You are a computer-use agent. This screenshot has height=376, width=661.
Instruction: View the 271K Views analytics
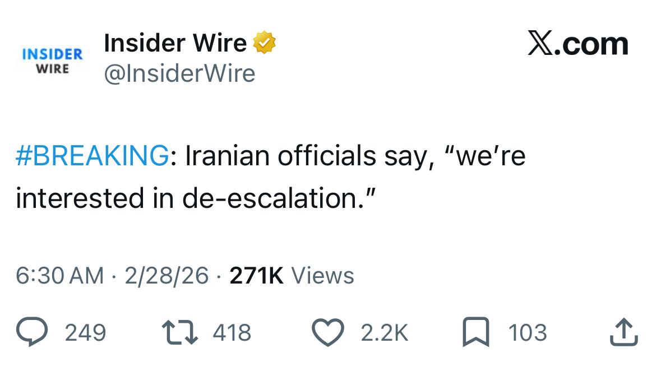(x=292, y=275)
